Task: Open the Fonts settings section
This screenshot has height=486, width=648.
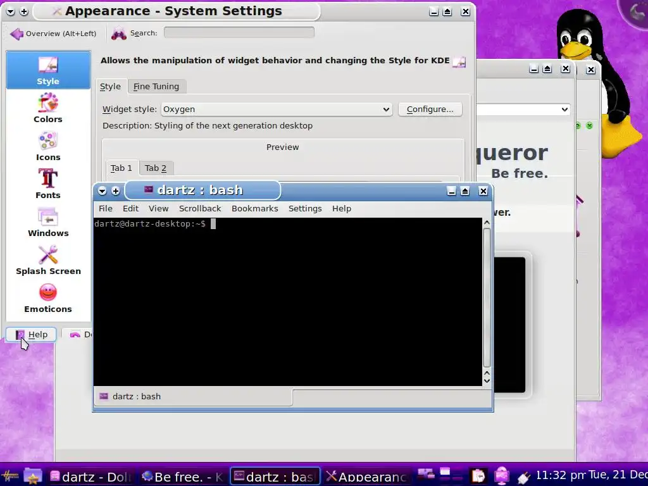Action: (48, 184)
